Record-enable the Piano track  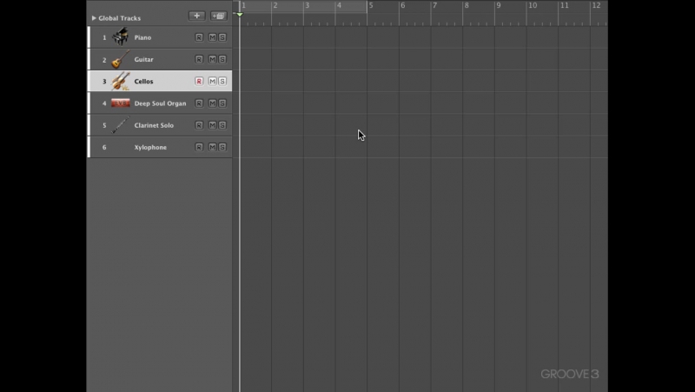pyautogui.click(x=199, y=37)
